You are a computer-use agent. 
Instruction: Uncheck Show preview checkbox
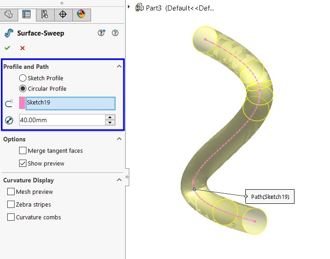(x=23, y=163)
